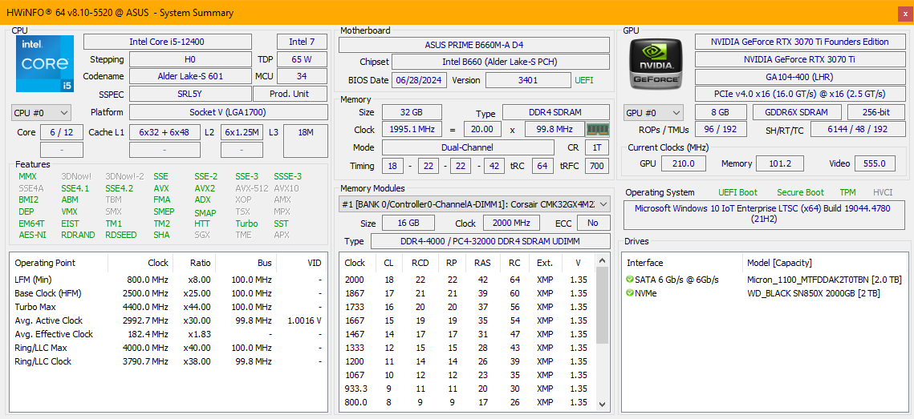Click the NVIDIA GeForce logo
This screenshot has height=419, width=914.
[x=655, y=63]
